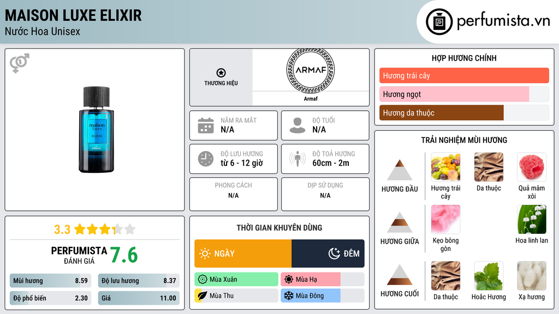The image size is (559, 314).
Task: Click the person silhouette age icon
Action: [x=298, y=125]
